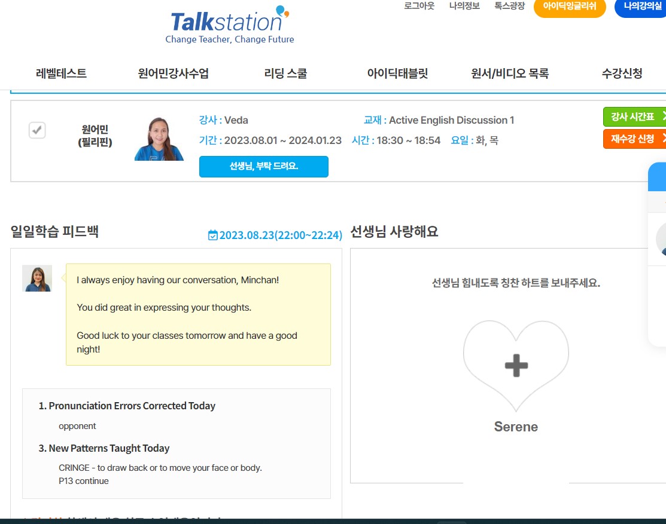The width and height of the screenshot is (666, 524).
Task: Click teacher Veda's profile photo
Action: [159, 139]
